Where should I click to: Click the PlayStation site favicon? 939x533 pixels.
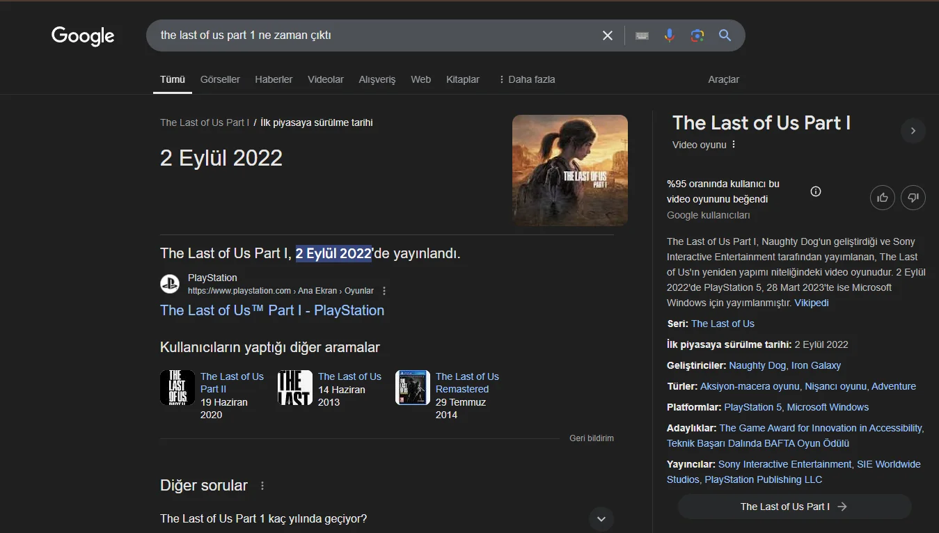coord(170,284)
